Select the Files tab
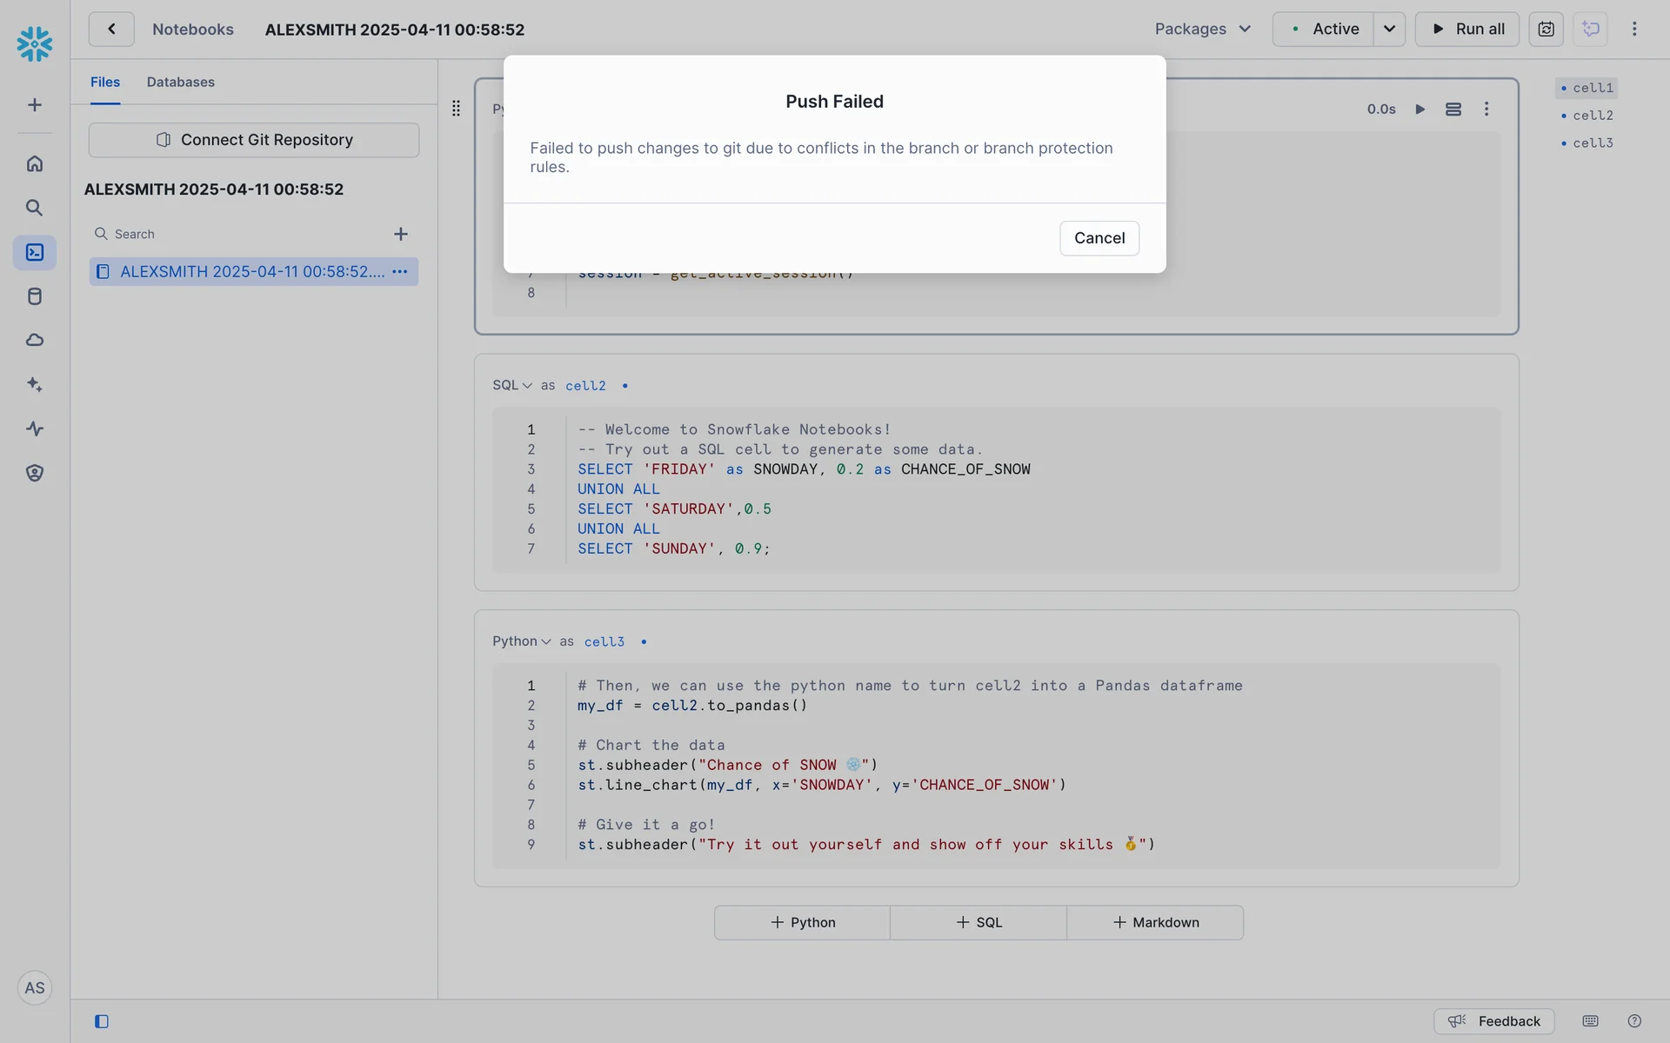 click(105, 82)
